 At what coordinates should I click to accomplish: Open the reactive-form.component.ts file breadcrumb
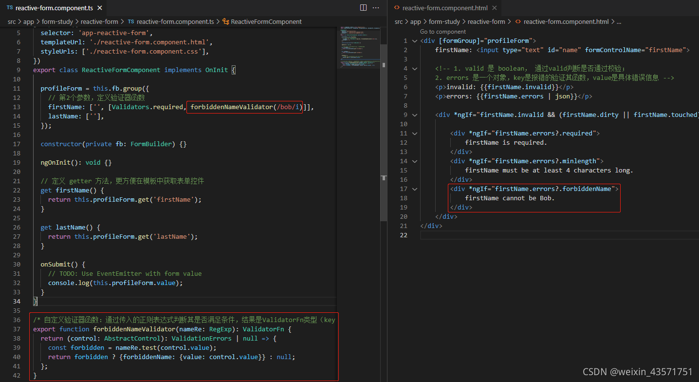[171, 21]
